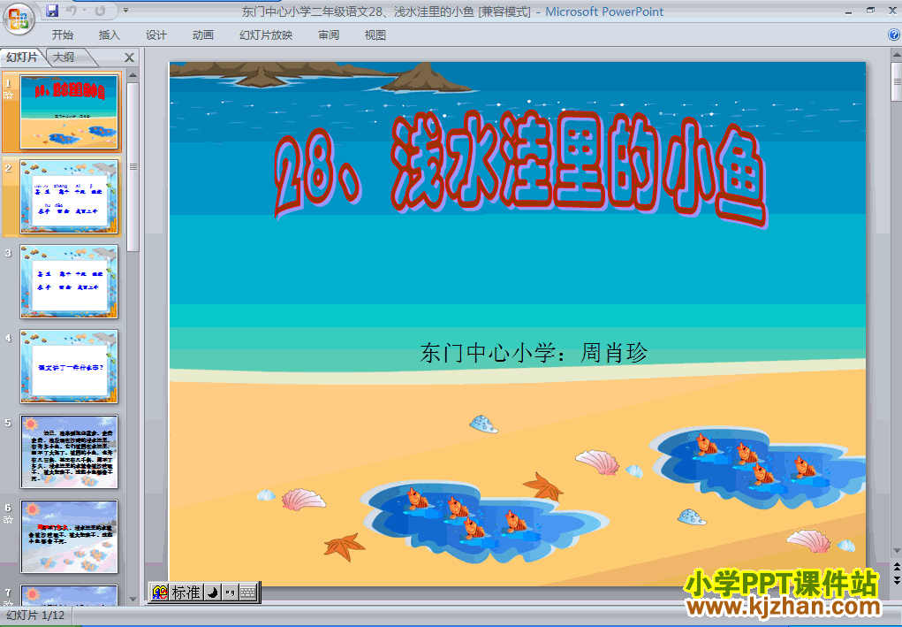
Task: Toggle the Chinese punctuation button on IME bar
Action: tap(230, 592)
